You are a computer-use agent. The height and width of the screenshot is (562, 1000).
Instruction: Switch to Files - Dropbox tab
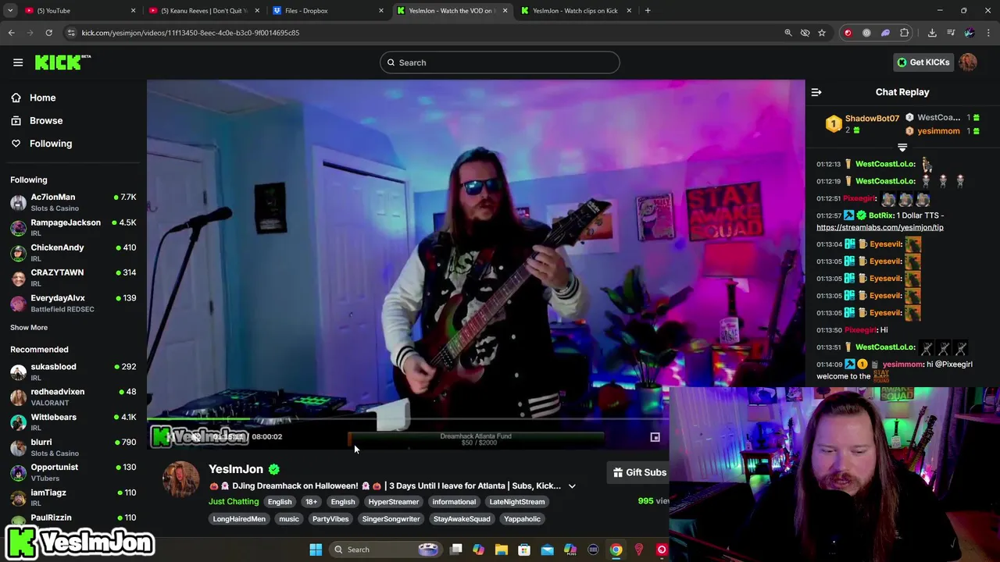coord(328,11)
